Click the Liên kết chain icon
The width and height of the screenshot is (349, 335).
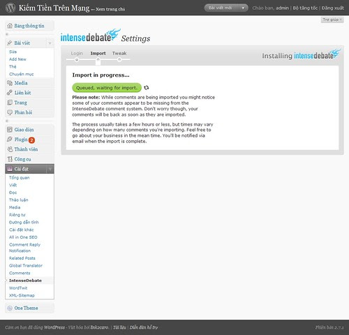[x=10, y=93]
